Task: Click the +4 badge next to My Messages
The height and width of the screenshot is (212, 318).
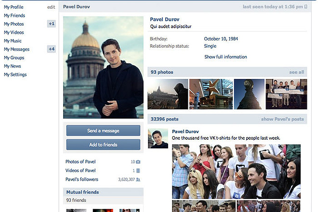Action: [x=52, y=49]
